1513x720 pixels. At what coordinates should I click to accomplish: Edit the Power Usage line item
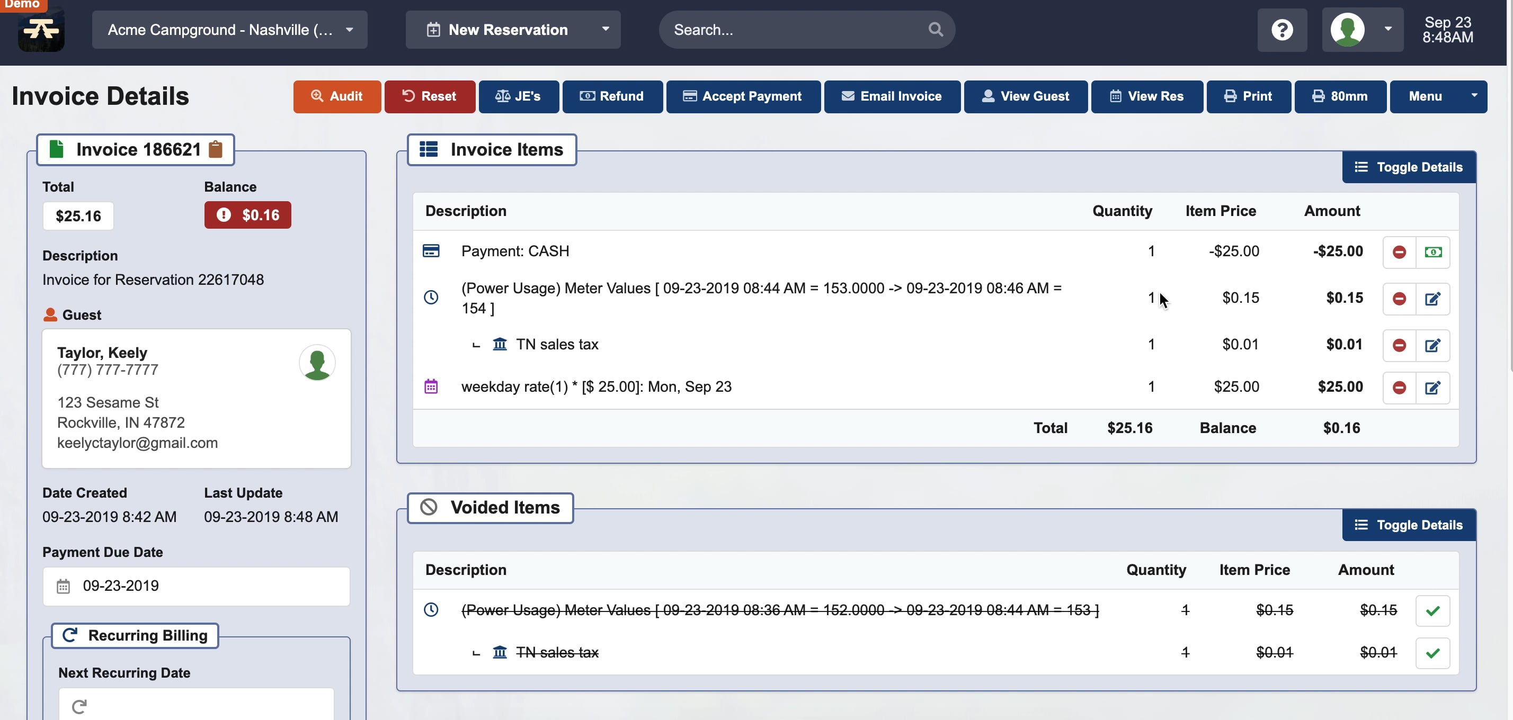coord(1434,299)
